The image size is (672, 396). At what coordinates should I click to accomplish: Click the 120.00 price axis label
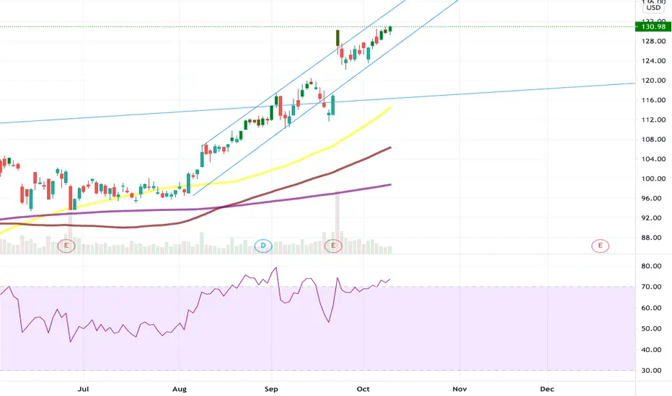click(x=653, y=81)
